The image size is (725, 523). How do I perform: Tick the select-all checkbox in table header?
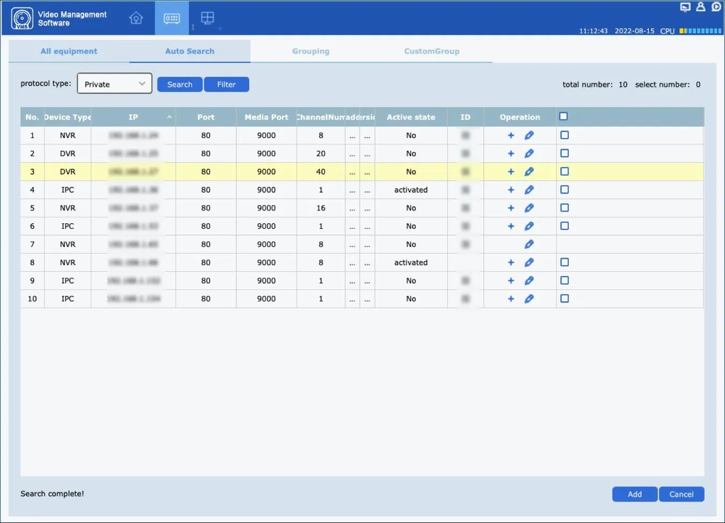563,117
